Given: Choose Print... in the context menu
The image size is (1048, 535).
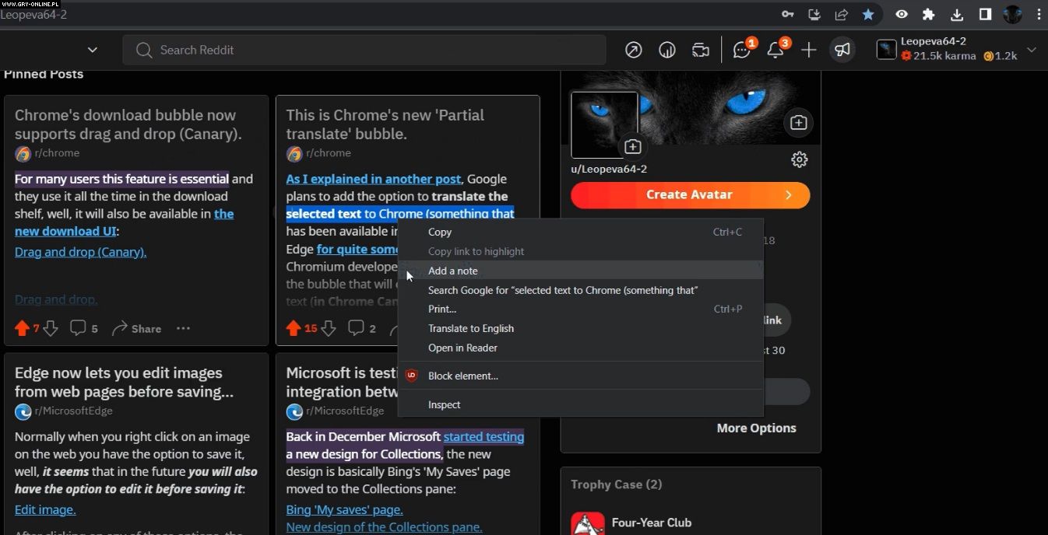Looking at the screenshot, I should coord(581,309).
